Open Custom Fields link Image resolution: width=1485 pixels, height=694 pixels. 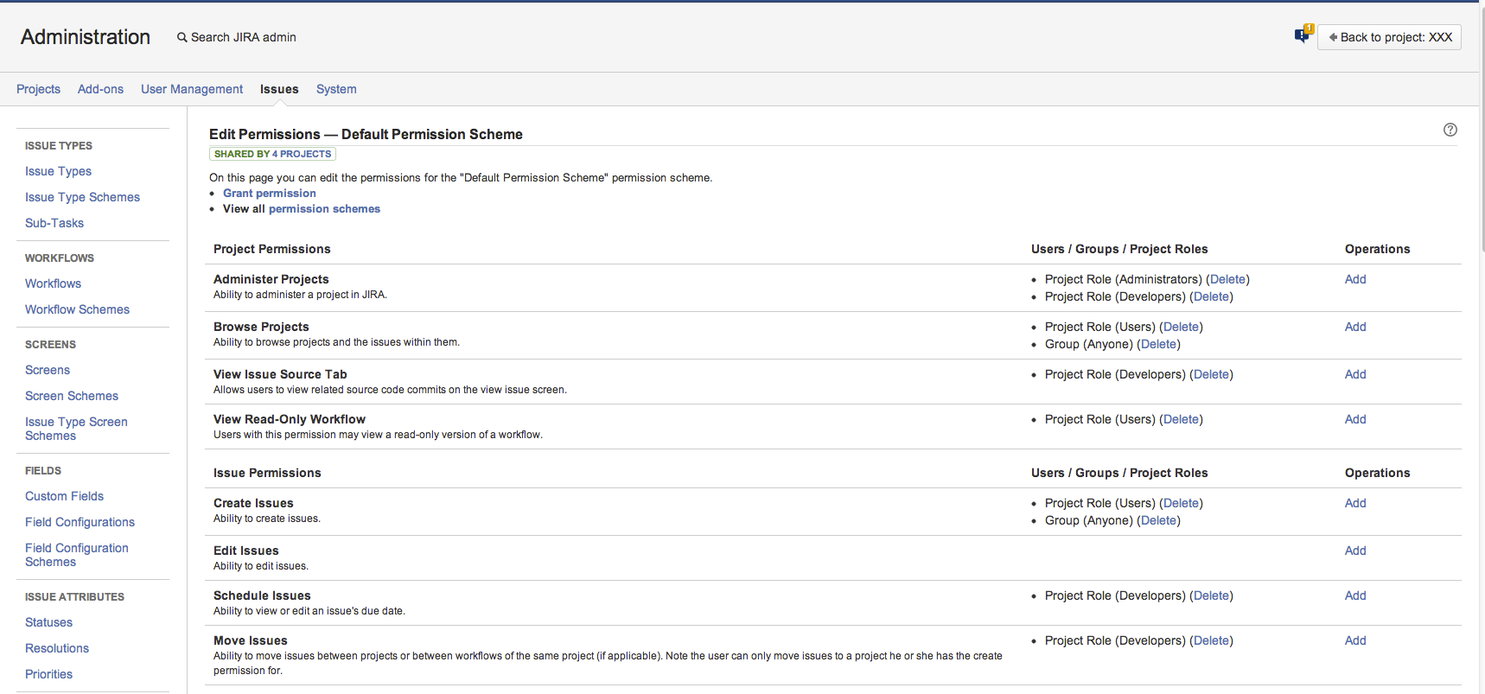coord(64,496)
